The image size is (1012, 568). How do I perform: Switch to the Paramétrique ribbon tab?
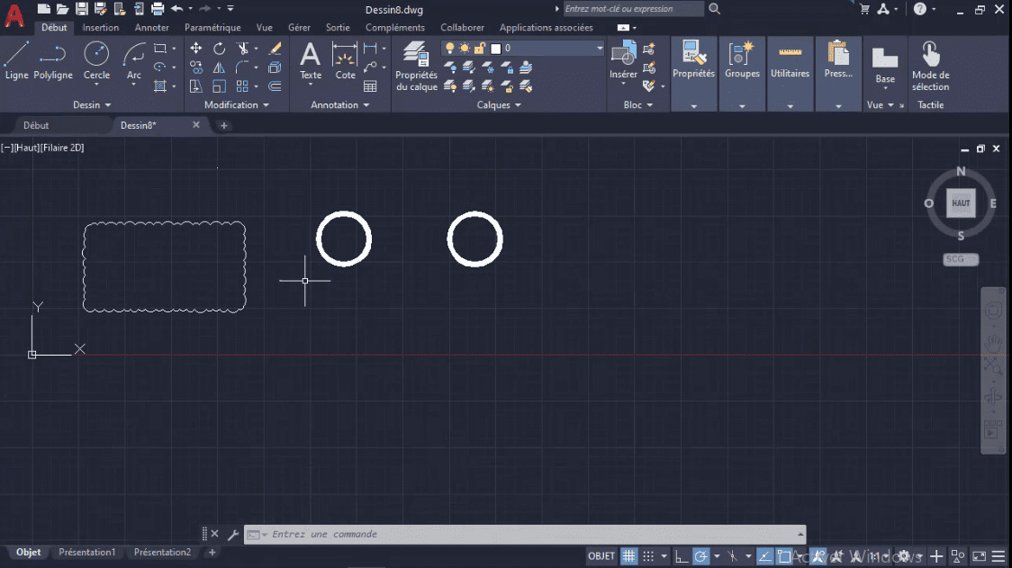[212, 27]
